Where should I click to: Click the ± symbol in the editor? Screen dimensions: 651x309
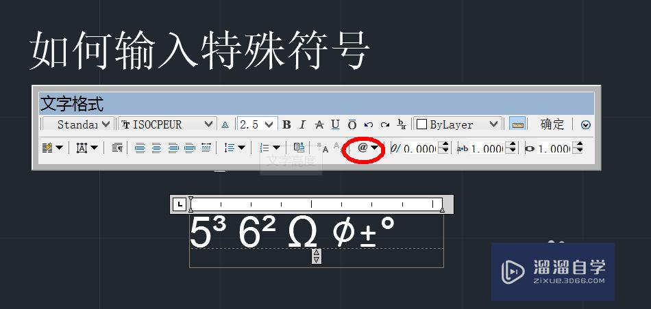[x=368, y=237]
